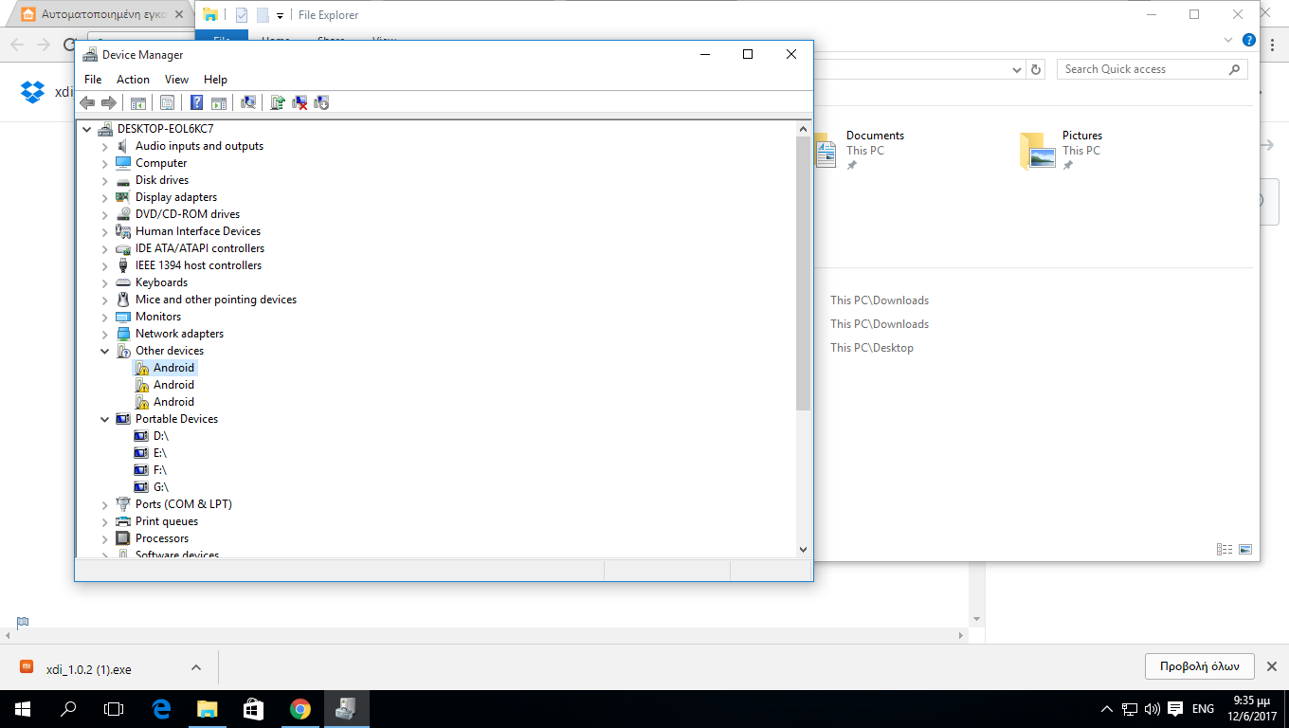Expand the Network adapters category

click(104, 334)
